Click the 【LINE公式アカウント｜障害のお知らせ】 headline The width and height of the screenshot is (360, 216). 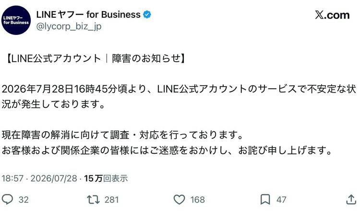pos(96,58)
